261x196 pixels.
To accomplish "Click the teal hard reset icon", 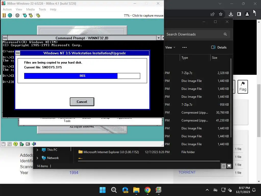I will (10, 16).
